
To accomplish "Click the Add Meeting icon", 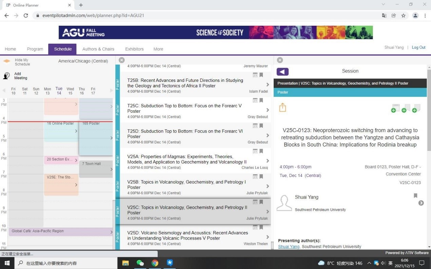I will 6,76.
